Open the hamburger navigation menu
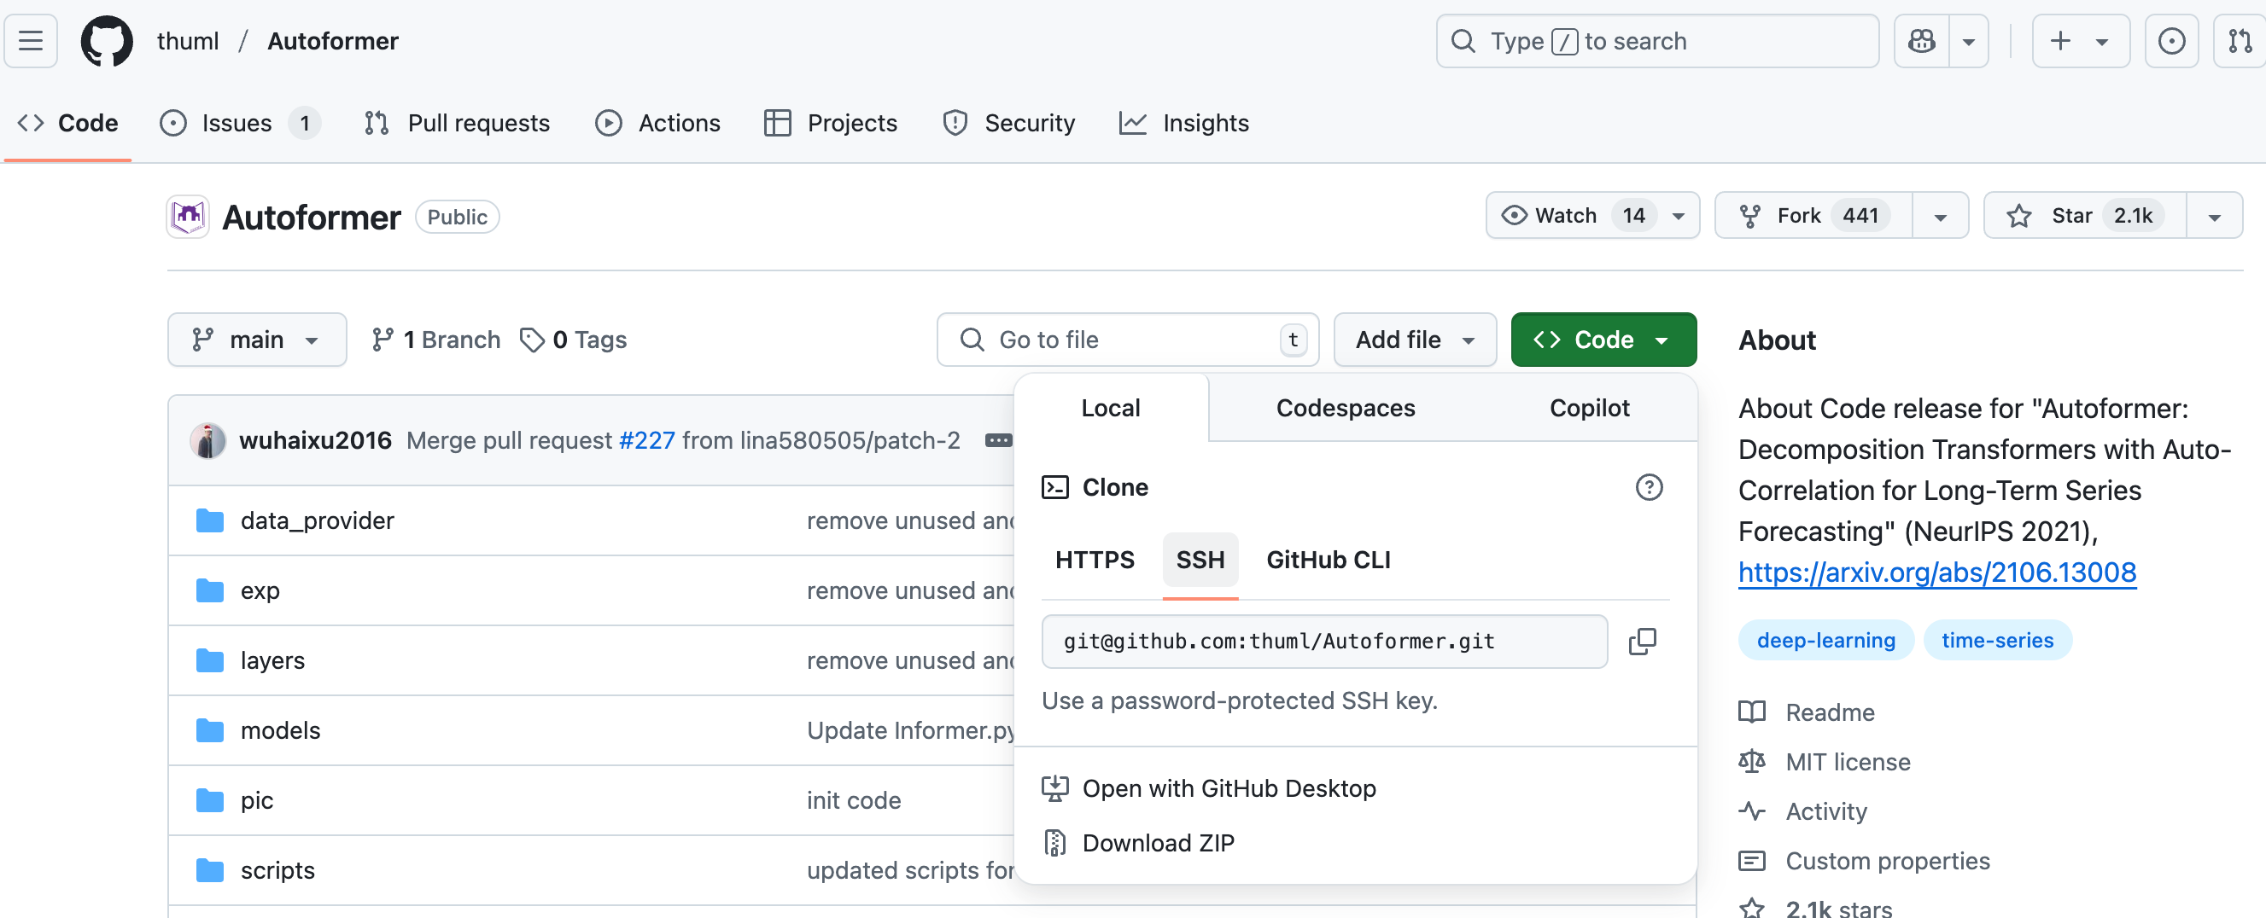This screenshot has height=918, width=2266. pos(31,40)
